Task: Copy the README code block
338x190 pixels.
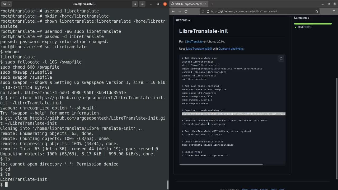Action: pyautogui.click(x=281, y=58)
